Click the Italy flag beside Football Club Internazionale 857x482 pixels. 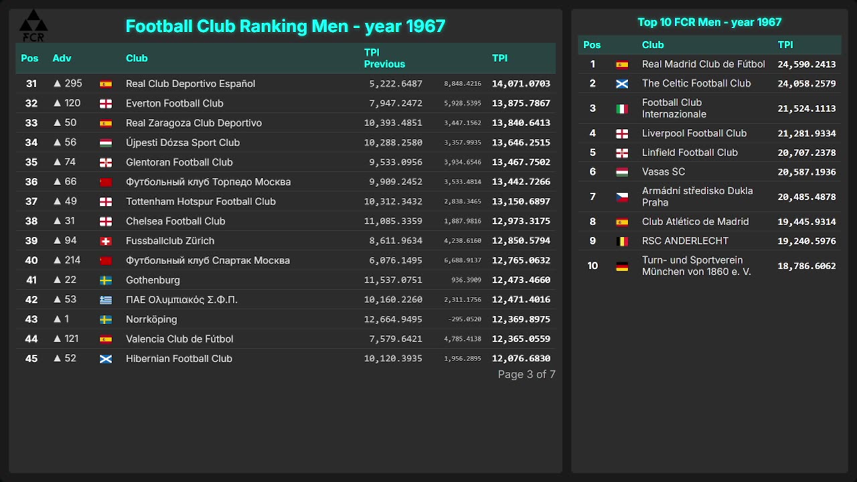[622, 108]
